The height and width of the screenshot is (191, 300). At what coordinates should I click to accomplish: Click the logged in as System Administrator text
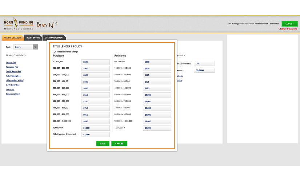pos(248,24)
